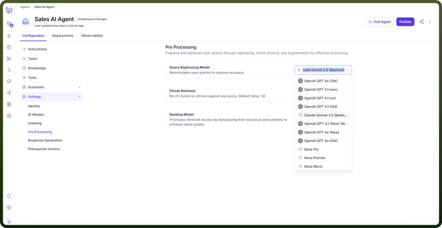The width and height of the screenshot is (442, 228).
Task: Open the Pre Processing settings page
Action: click(x=40, y=132)
